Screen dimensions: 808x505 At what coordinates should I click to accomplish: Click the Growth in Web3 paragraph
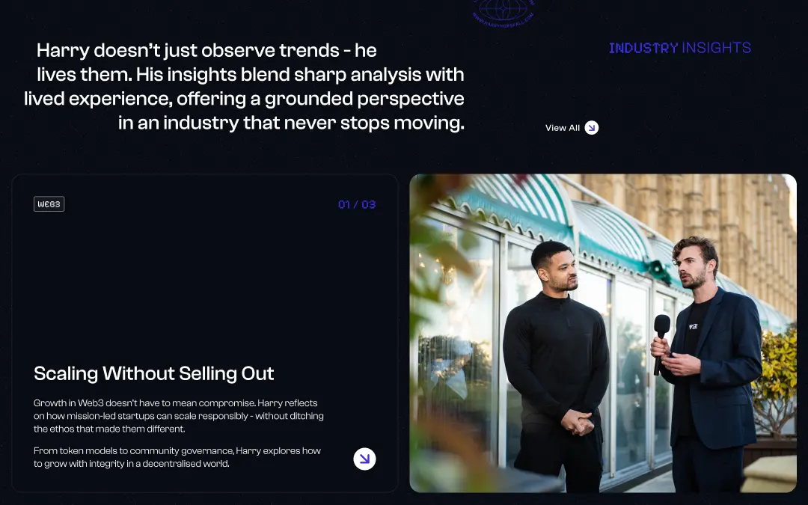pyautogui.click(x=178, y=416)
